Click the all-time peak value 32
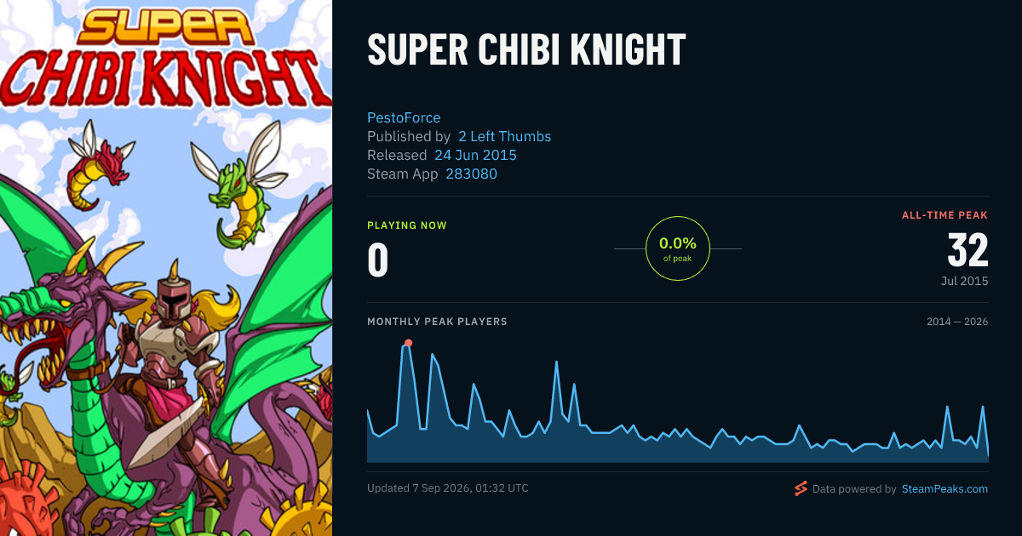 [x=967, y=251]
